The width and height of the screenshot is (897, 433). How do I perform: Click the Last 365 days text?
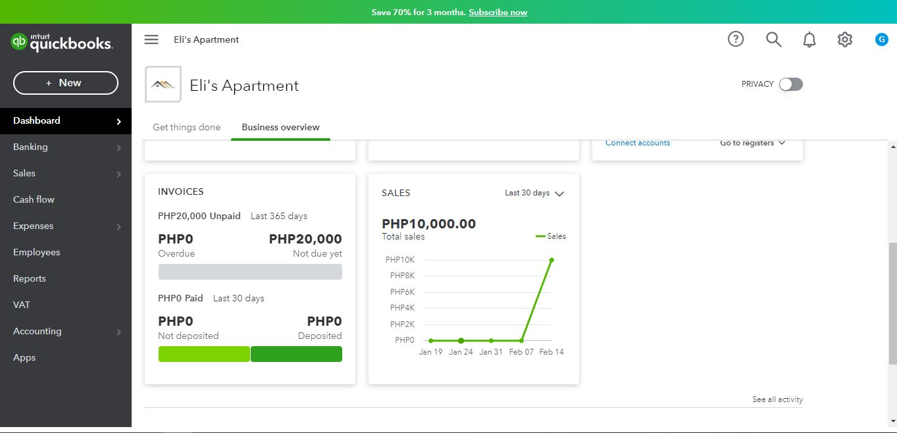[x=279, y=216]
